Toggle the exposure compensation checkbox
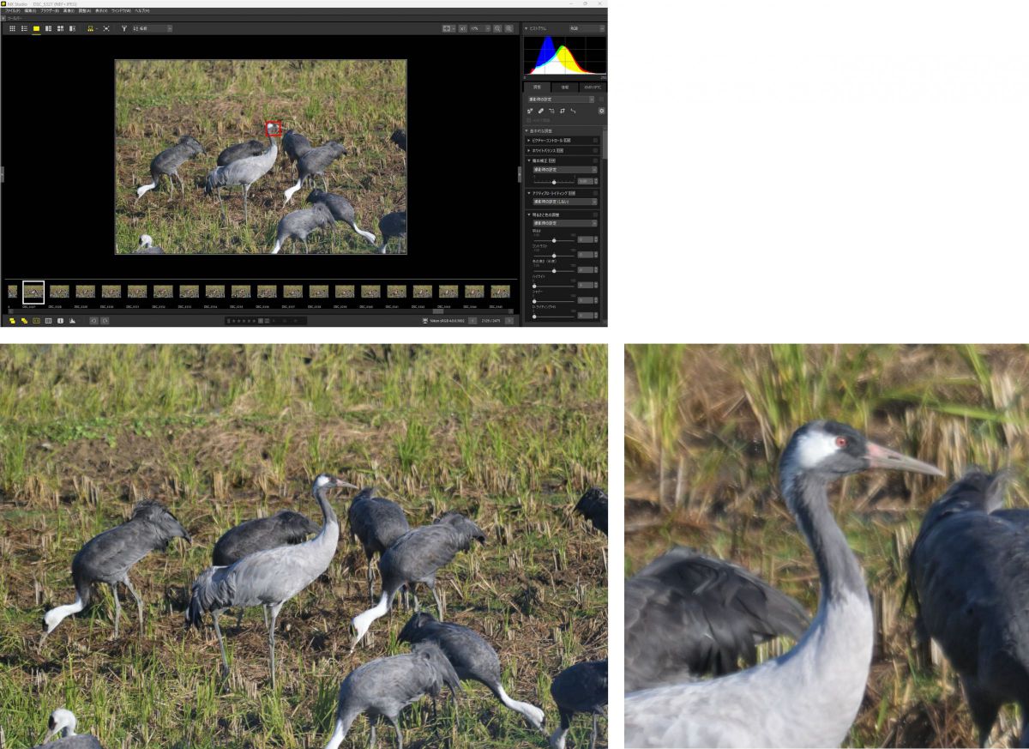Image resolution: width=1029 pixels, height=749 pixels. (x=595, y=160)
